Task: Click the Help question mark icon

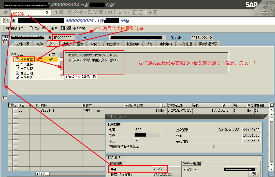Action: tap(149, 12)
